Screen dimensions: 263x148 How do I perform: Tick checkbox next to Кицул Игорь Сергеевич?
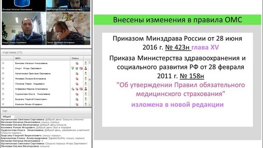[3, 68]
